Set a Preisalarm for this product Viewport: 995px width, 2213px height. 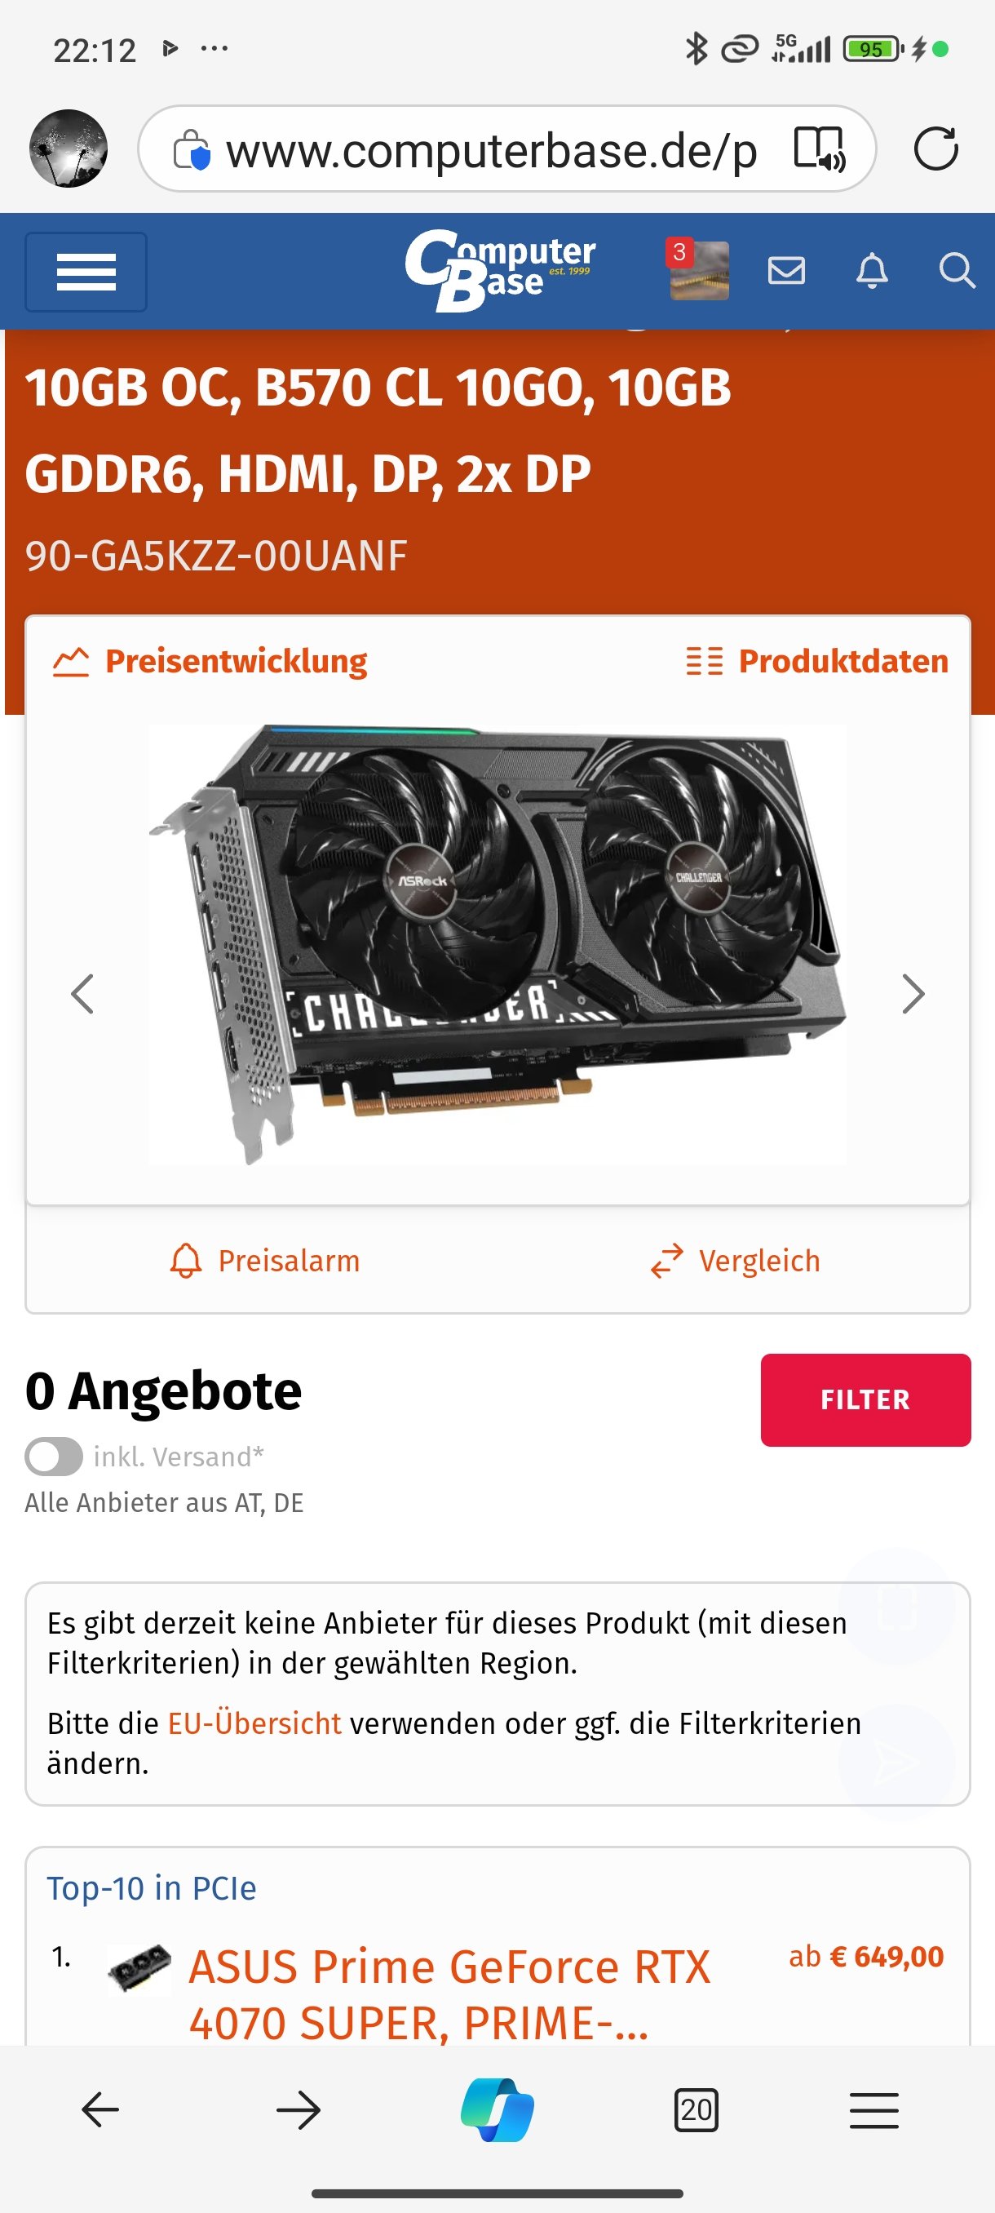click(264, 1260)
